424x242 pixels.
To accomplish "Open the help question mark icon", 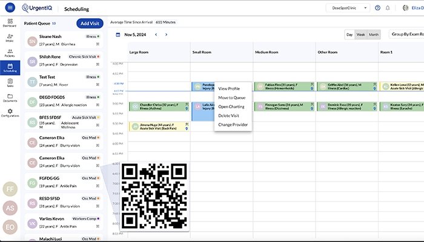I will tap(378, 8).
